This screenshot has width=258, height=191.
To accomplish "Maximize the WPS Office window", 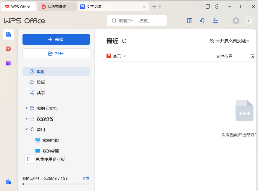I will pos(242,7).
